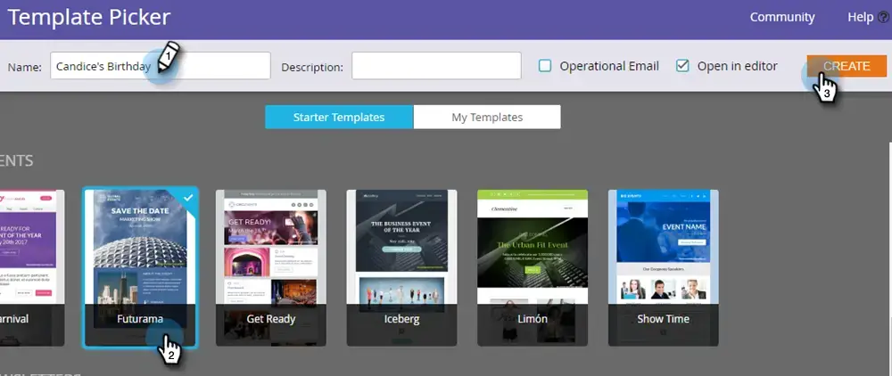Enable the Operational Email checkbox

(x=545, y=66)
